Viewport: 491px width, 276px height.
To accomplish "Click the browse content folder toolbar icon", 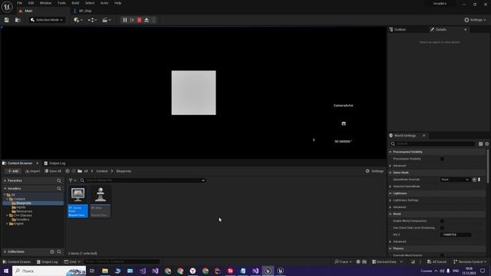I will [x=18, y=20].
